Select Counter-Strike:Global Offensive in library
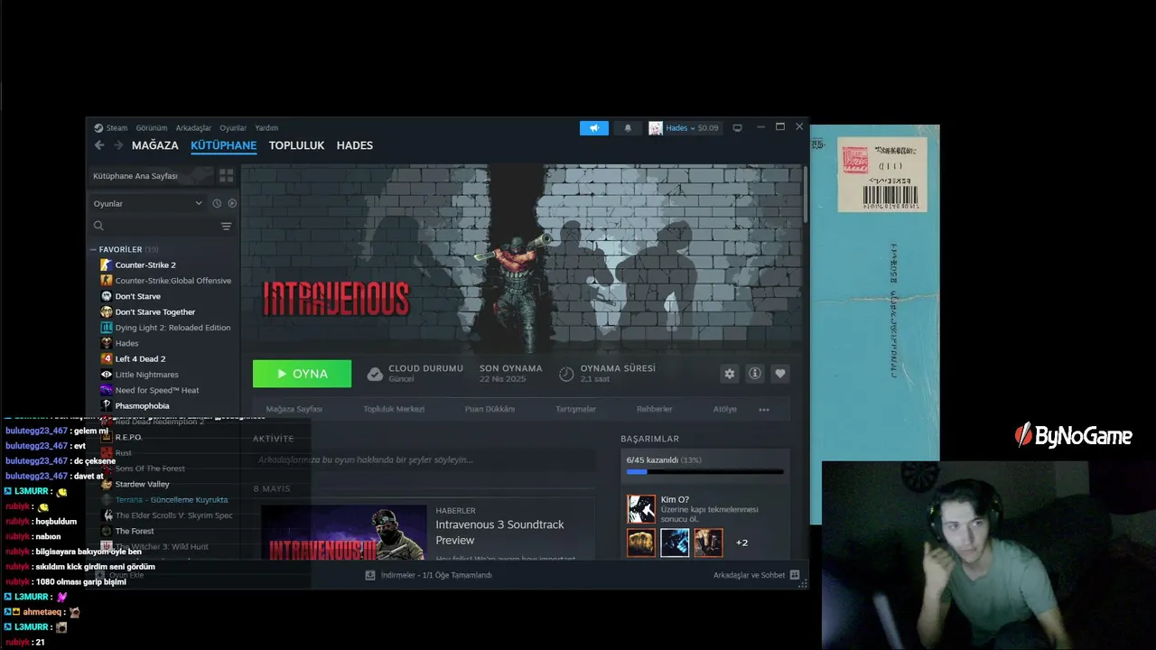This screenshot has height=650, width=1156. click(173, 281)
